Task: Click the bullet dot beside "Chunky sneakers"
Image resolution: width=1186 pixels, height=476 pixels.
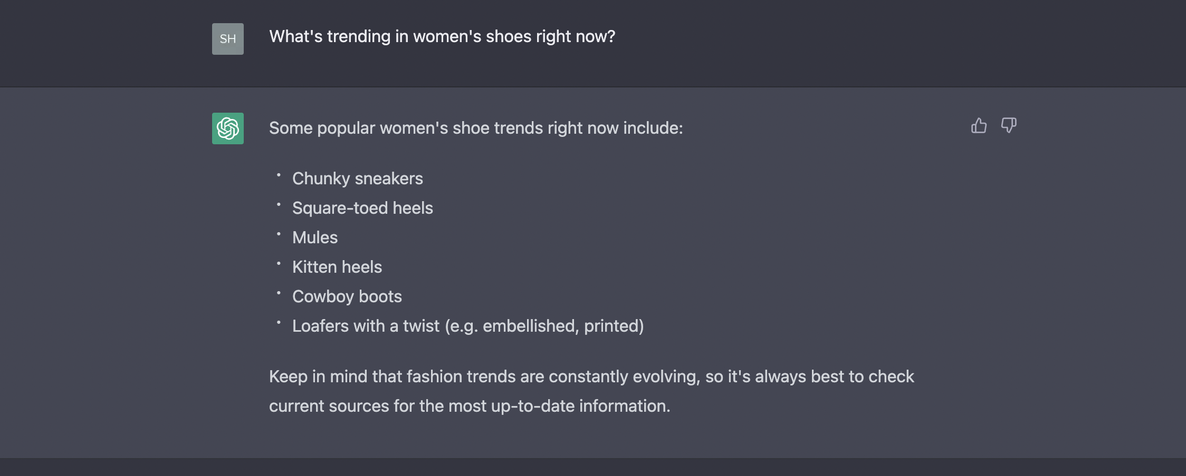Action: point(279,175)
